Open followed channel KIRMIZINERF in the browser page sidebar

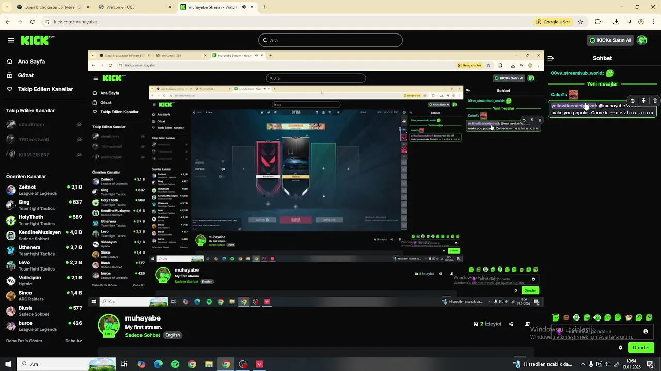(x=43, y=154)
